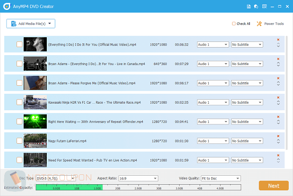This screenshot has width=293, height=196.
Task: Open subtitle dropdown for Right Here Waiting
Action: coord(247,122)
